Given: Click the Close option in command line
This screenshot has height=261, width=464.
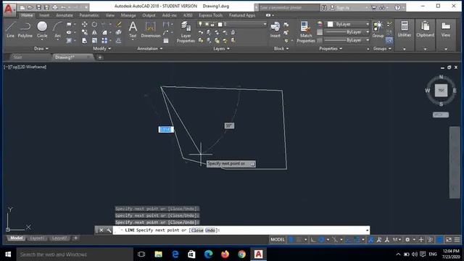Looking at the screenshot, I should 197,230.
